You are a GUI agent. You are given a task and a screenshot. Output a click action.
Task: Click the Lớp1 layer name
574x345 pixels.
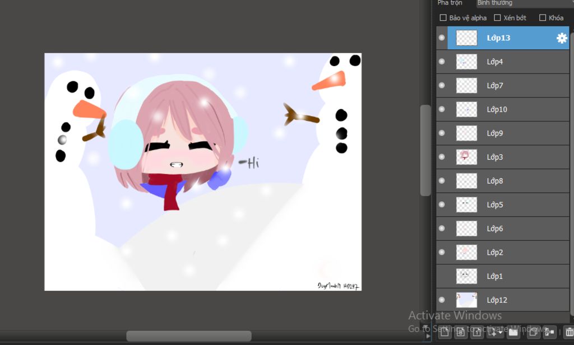click(494, 276)
